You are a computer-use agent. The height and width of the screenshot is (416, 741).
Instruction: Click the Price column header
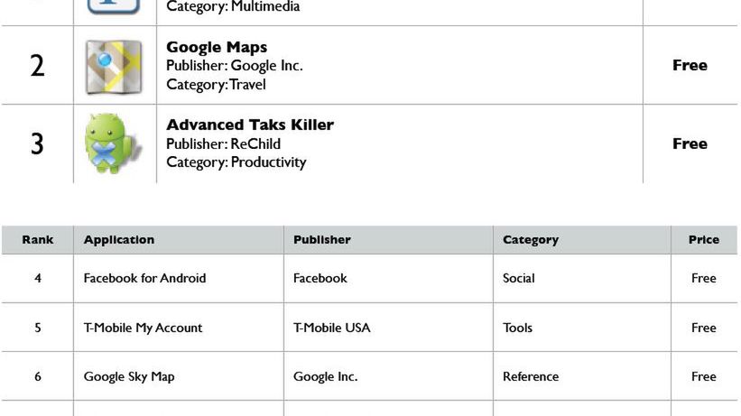tap(704, 240)
